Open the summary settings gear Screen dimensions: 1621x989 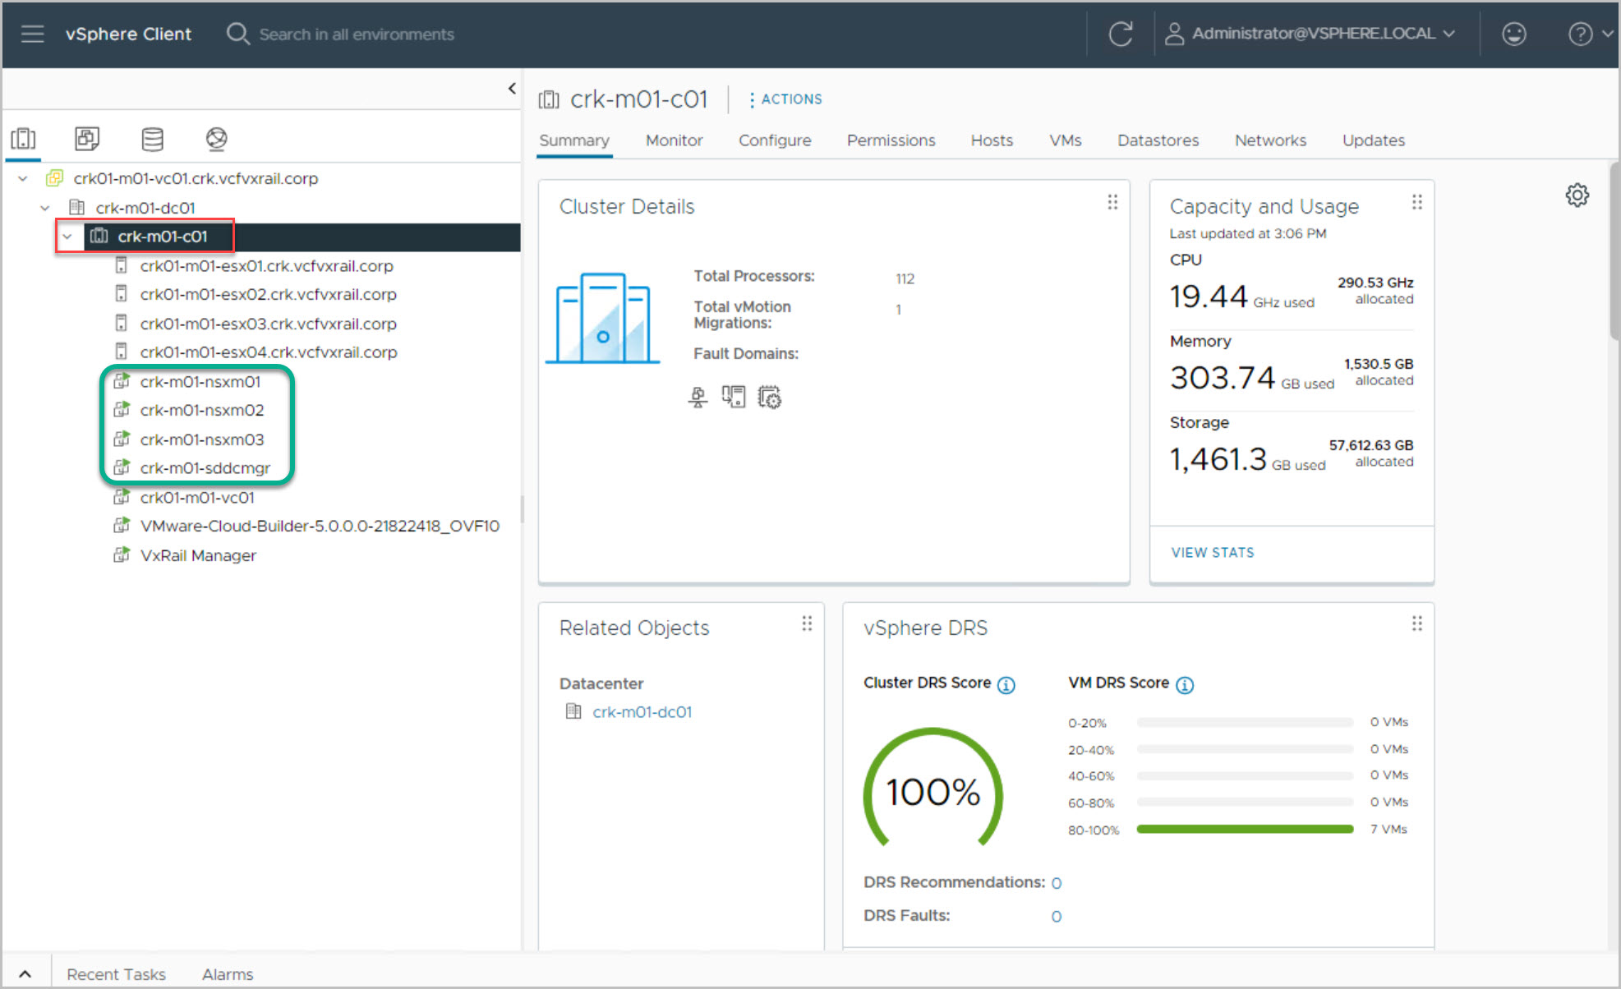click(1577, 195)
